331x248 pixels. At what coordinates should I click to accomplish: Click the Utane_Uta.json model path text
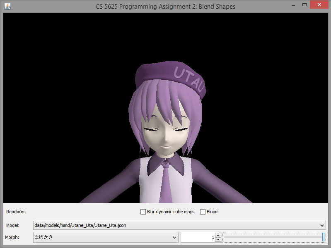coord(80,225)
